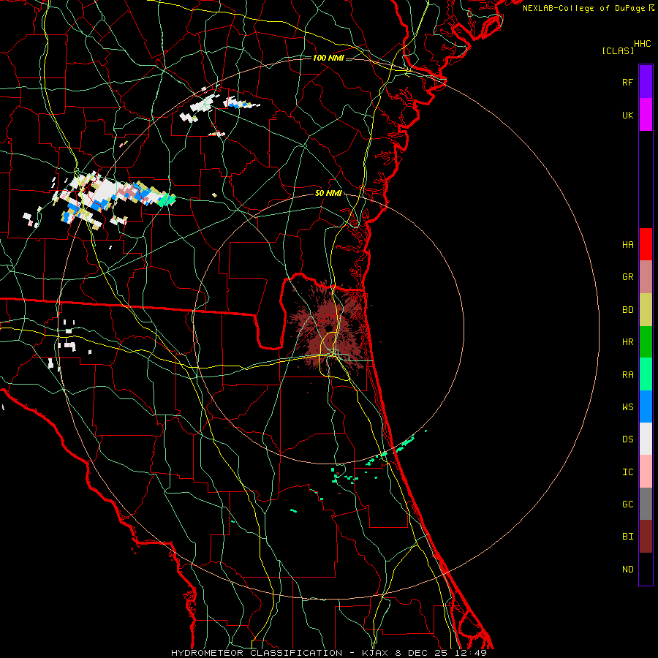
Task: Click the IC pink legend swatch
Action: (x=646, y=472)
